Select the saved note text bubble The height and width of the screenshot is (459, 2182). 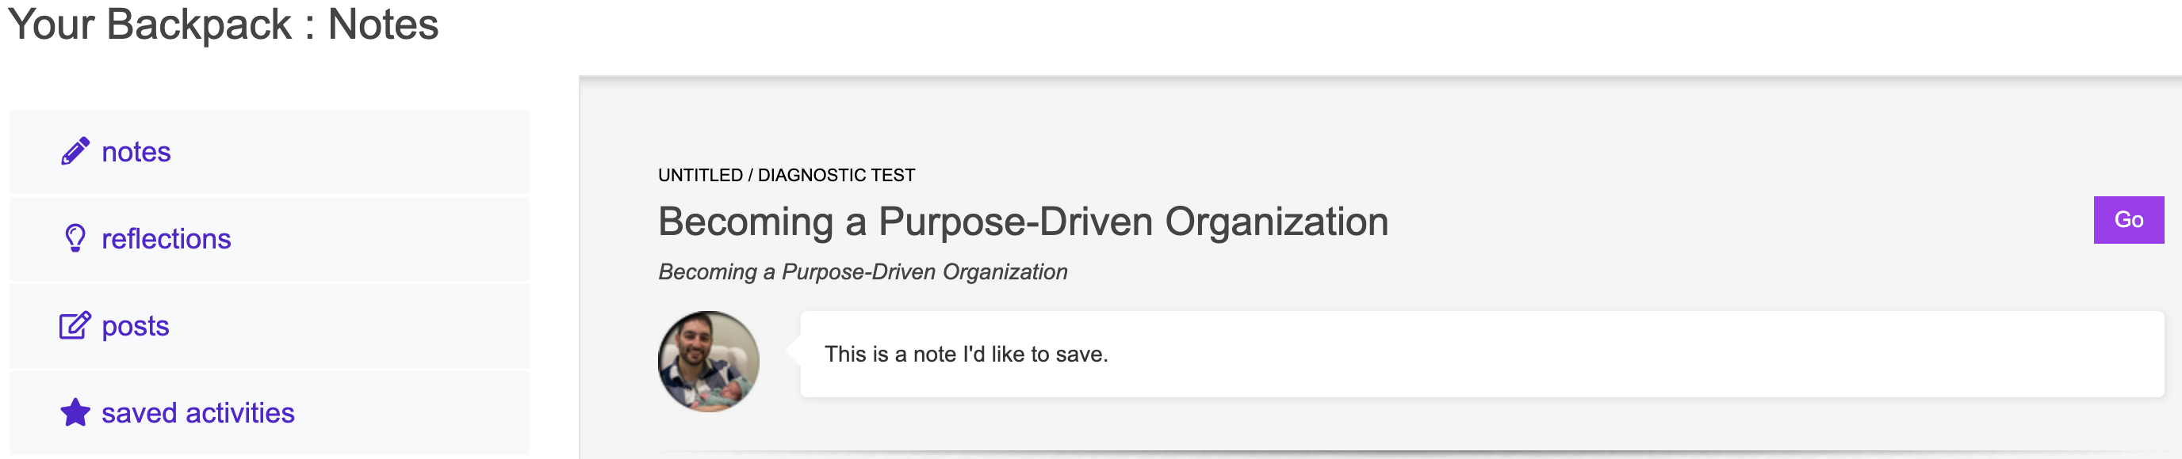(966, 355)
